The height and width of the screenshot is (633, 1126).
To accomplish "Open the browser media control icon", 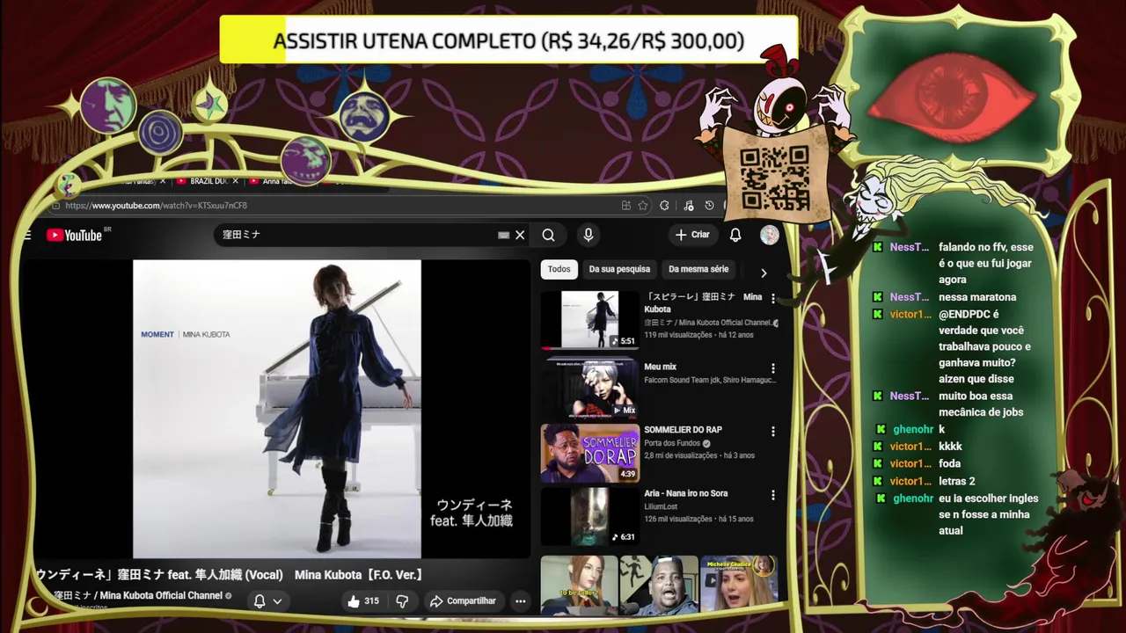I will tap(687, 206).
